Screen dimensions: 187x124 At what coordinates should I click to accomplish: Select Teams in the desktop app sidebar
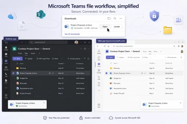[6, 62]
